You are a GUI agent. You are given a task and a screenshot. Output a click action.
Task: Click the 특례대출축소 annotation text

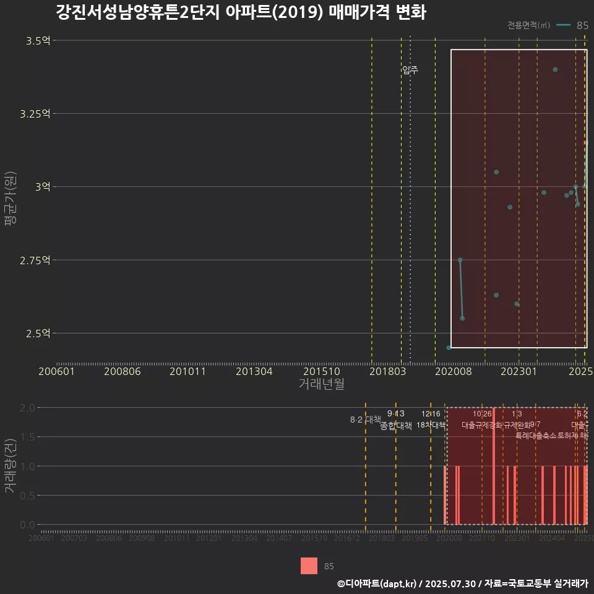(x=536, y=436)
